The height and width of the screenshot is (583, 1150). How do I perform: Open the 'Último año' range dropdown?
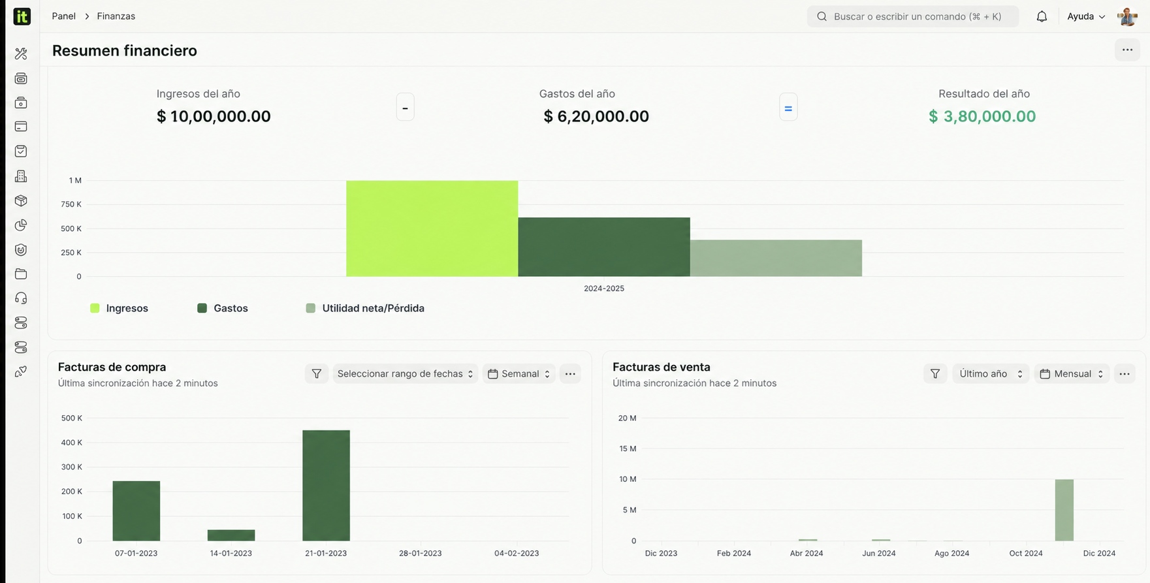point(991,374)
